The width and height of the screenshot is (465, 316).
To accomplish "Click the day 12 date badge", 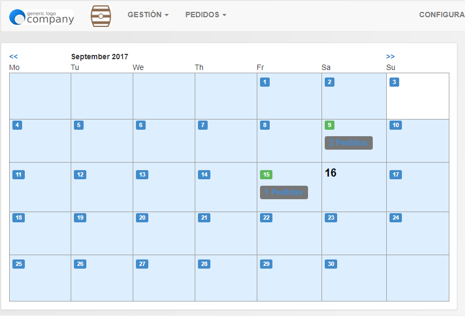I will click(80, 174).
